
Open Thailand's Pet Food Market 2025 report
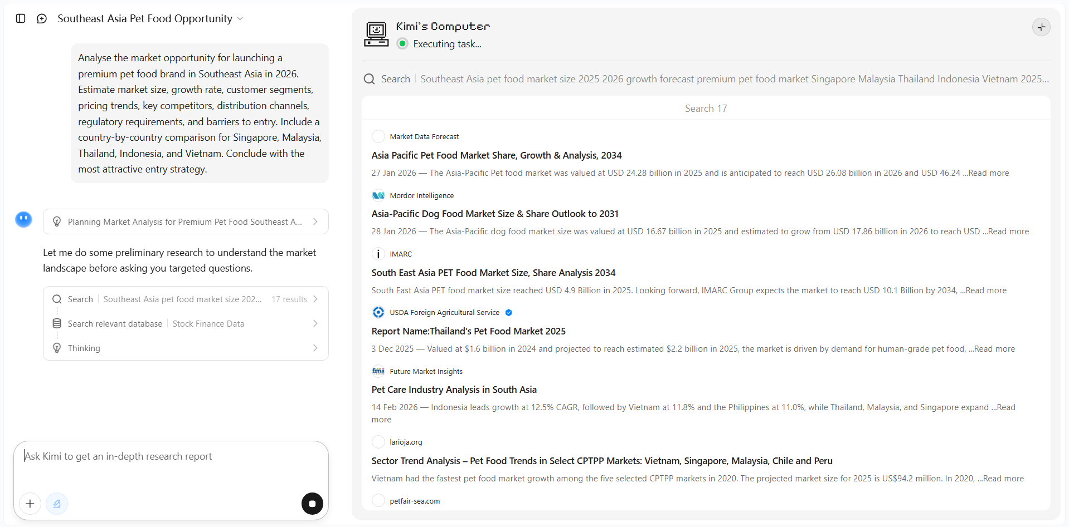(x=469, y=331)
